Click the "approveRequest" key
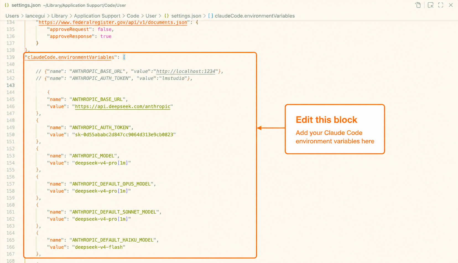Image resolution: width=458 pixels, height=263 pixels. click(69, 29)
